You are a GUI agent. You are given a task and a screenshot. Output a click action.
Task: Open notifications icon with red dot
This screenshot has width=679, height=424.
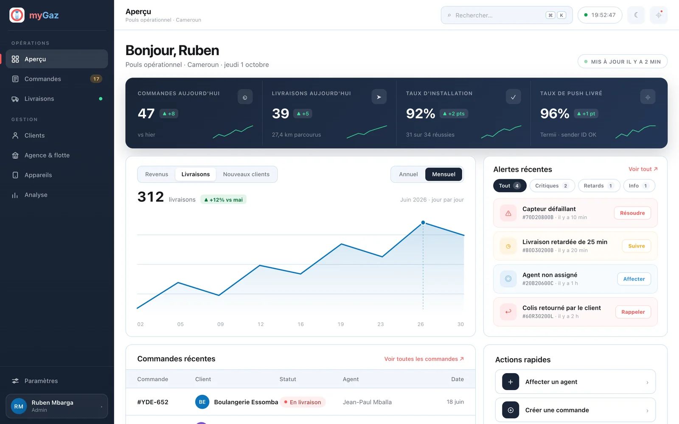[x=659, y=15]
